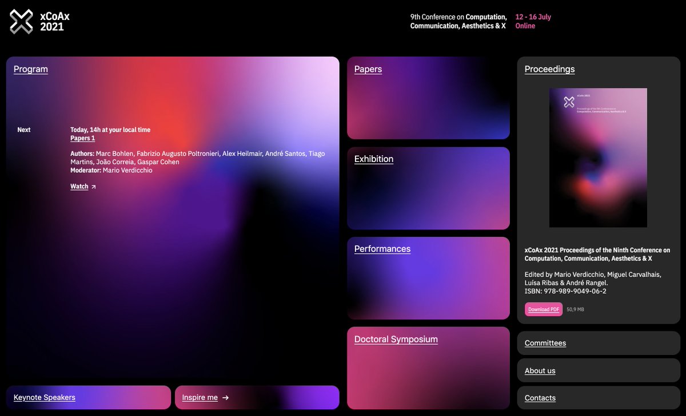The height and width of the screenshot is (416, 686).
Task: Open the Proceedings heading link
Action: pos(550,69)
